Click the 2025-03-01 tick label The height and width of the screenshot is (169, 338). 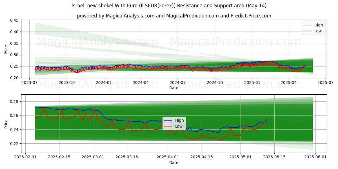pos(93,157)
